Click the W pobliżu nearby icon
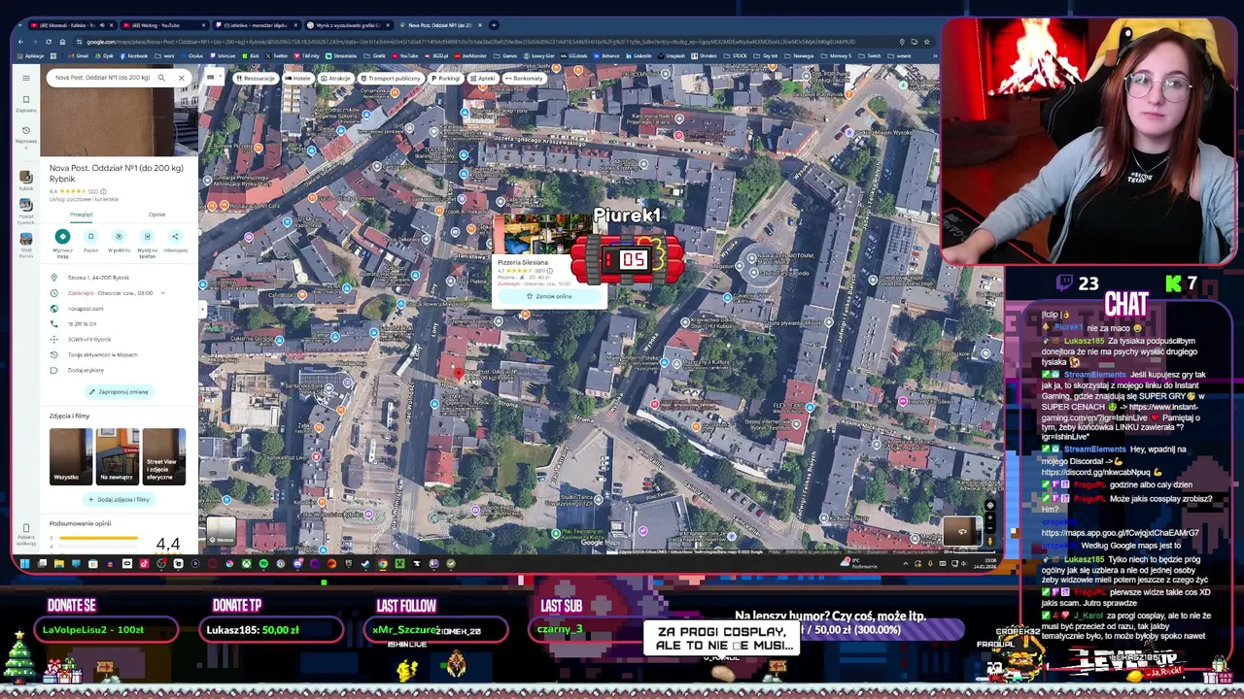 (119, 237)
